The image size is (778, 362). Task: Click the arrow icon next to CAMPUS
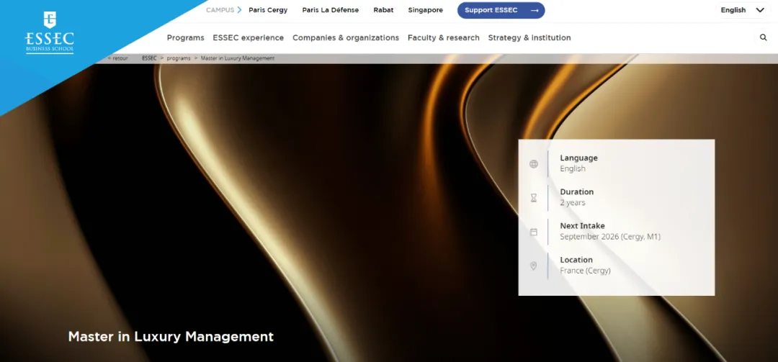point(239,10)
